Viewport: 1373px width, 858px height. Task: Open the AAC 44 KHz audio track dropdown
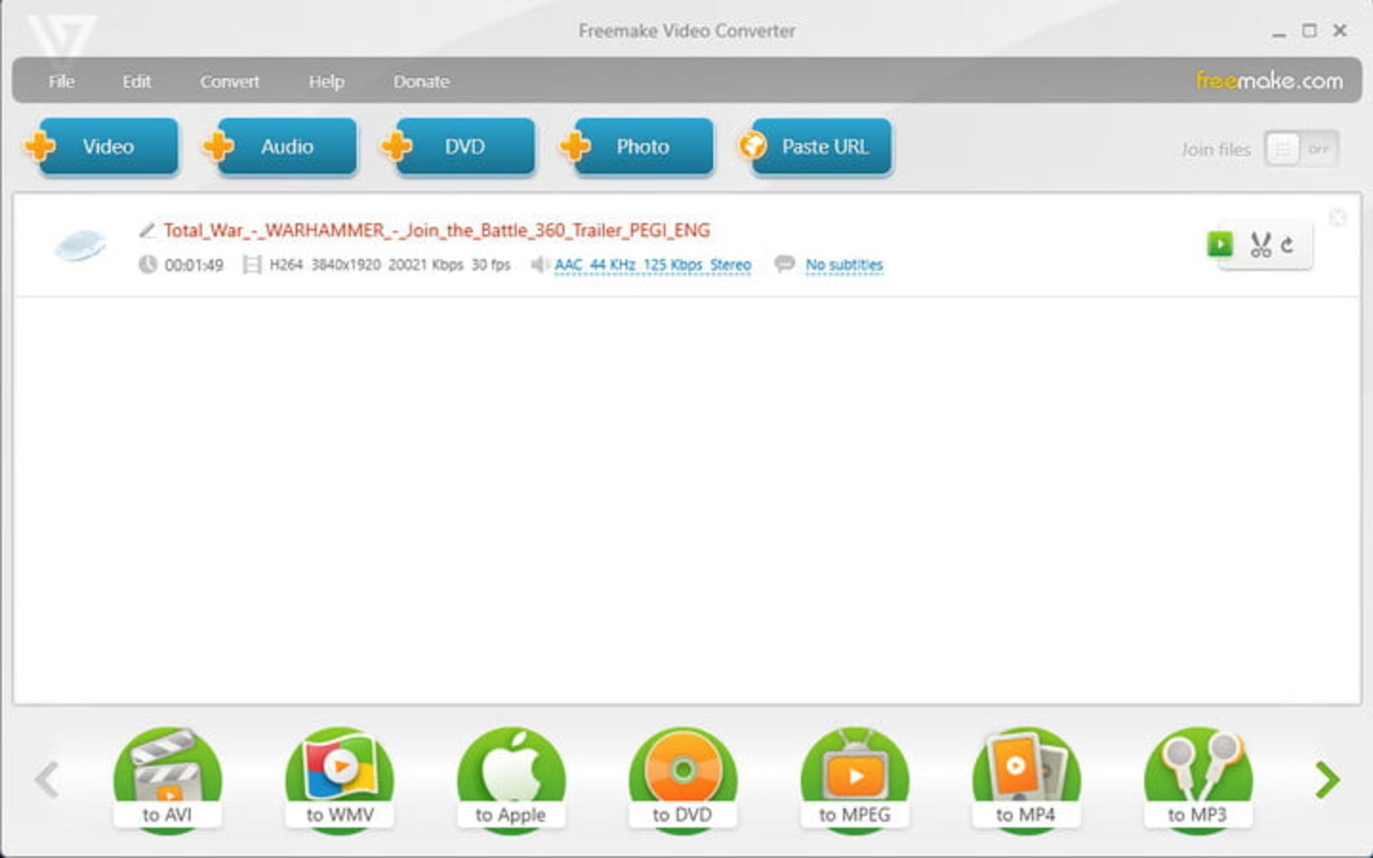point(653,265)
